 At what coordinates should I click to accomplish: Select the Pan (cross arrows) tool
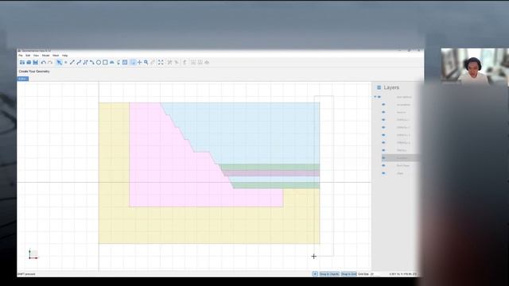(140, 62)
